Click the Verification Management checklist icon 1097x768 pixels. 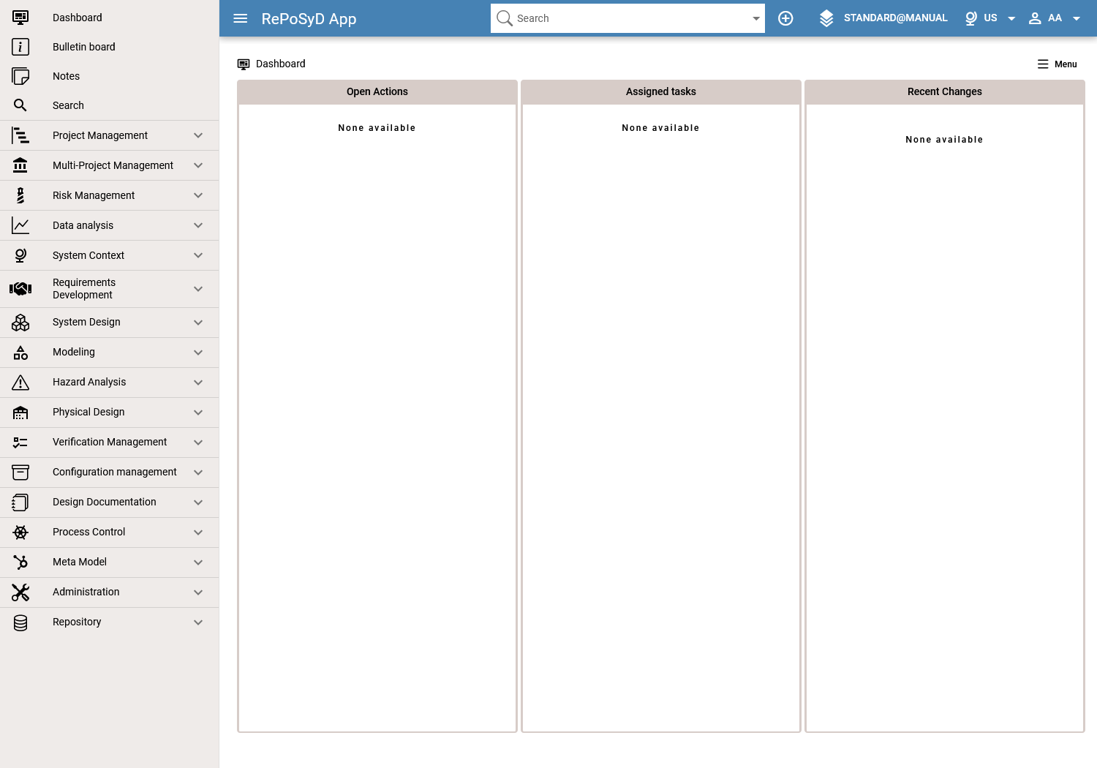tap(20, 442)
